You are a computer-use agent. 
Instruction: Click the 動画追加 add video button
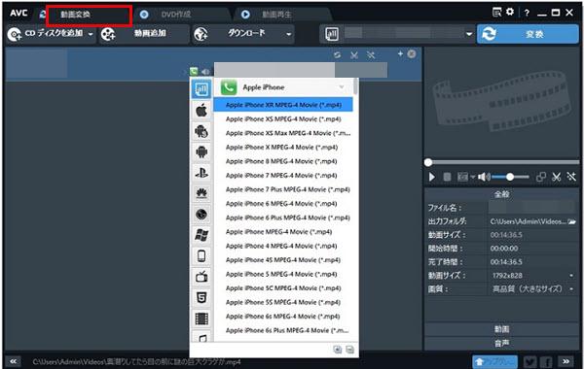[144, 34]
